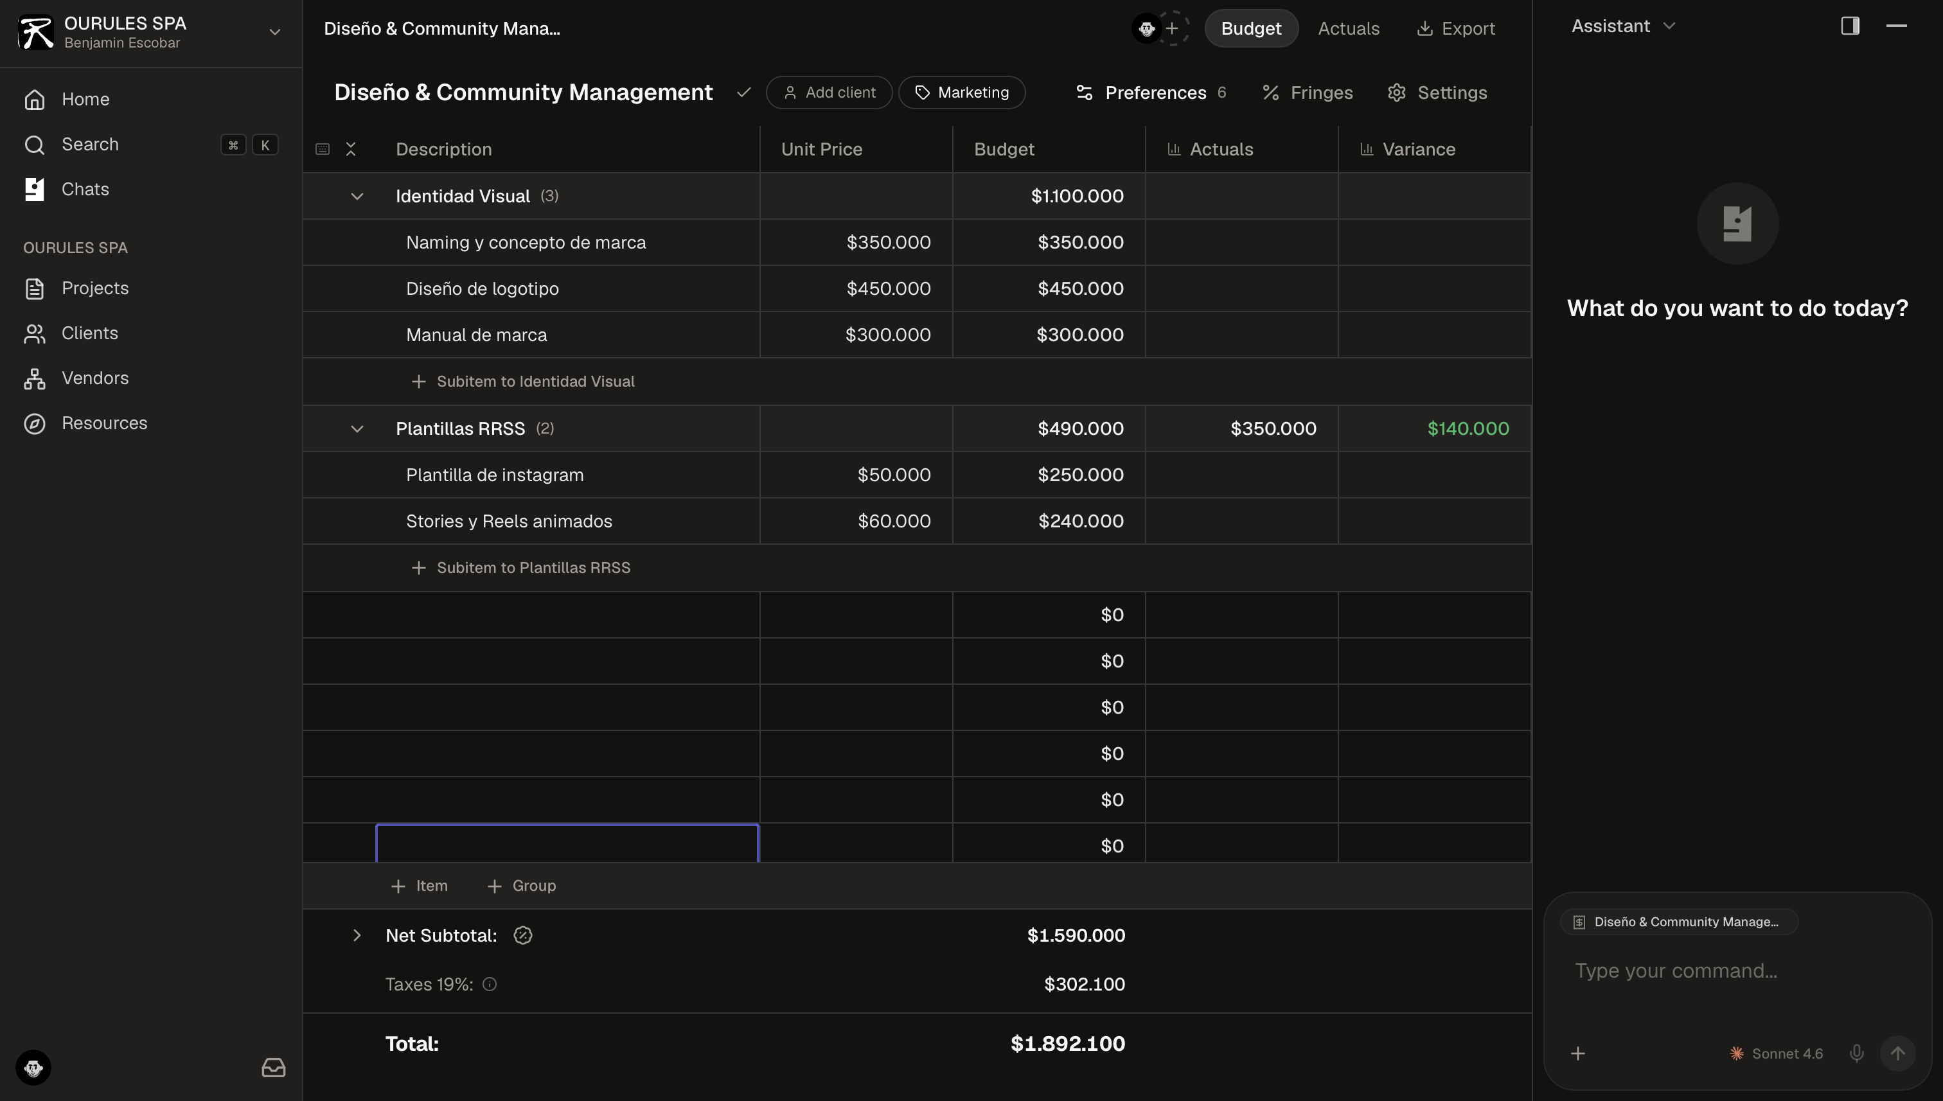Click the plus attachment icon in assistant

tap(1577, 1053)
